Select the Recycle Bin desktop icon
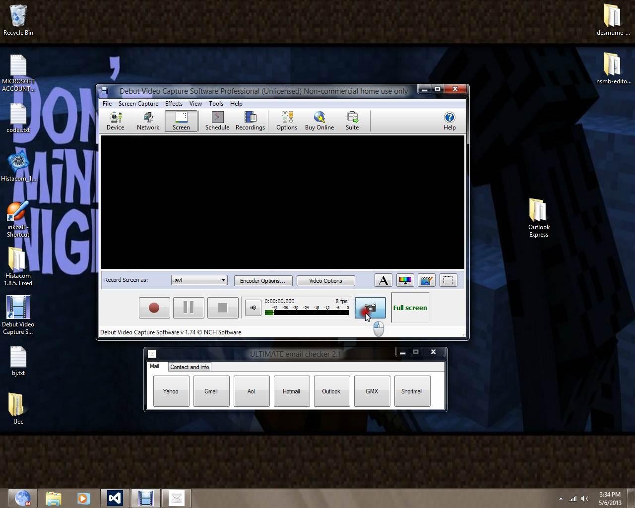 (x=18, y=20)
